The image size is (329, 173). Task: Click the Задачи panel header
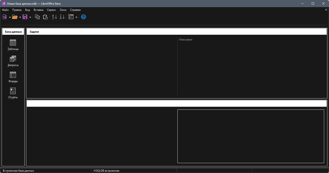177,31
